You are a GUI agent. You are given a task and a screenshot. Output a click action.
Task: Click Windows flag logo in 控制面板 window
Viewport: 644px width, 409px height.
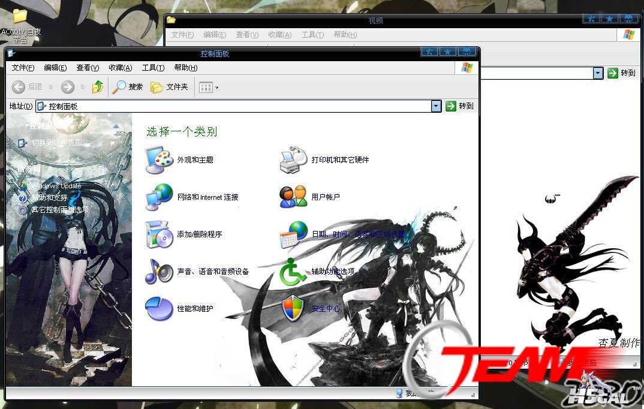pyautogui.click(x=467, y=67)
